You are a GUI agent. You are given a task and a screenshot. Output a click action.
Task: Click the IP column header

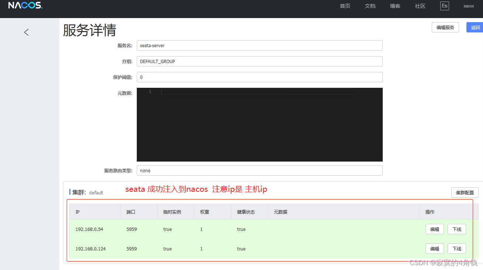click(95, 212)
